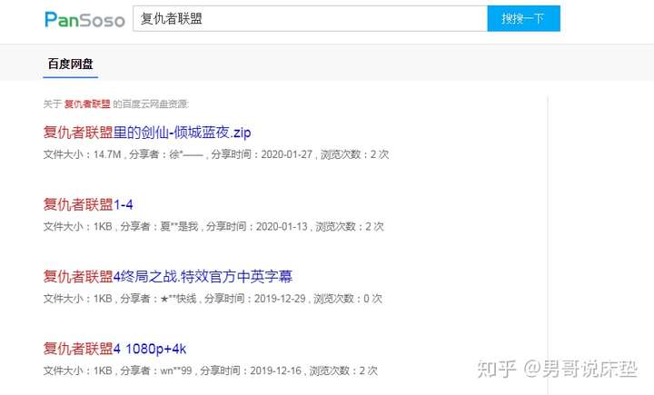Select the 百度网盘 tab
The image size is (654, 395).
[71, 64]
